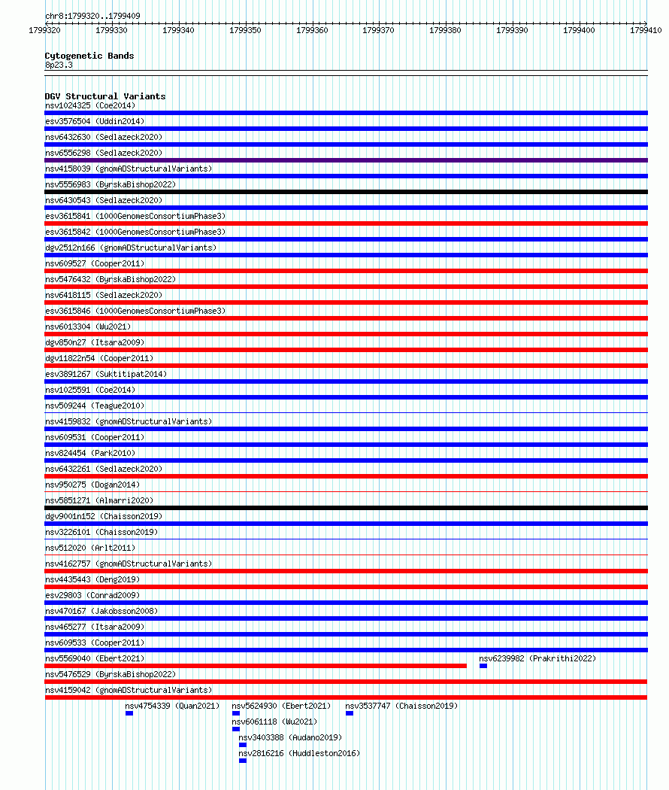Open nsv6556298 (Sedlazeck2020) entry
This screenshot has height=790, width=669.
pyautogui.click(x=104, y=153)
